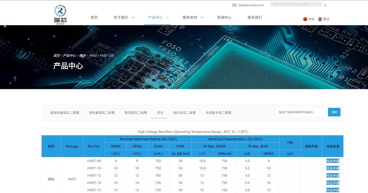This screenshot has width=368, height=193.
Task: Request sample for HV07-12 row
Action: (333, 176)
